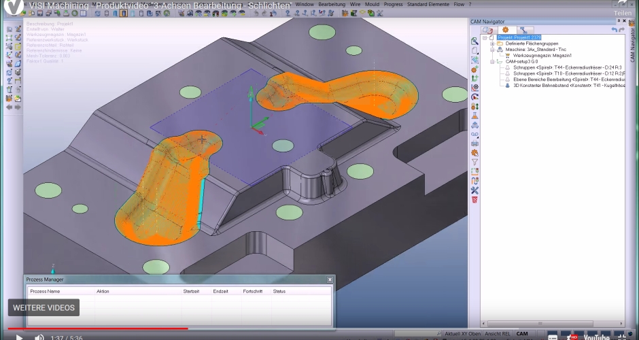639x340 pixels.
Task: Switch to the first CAM Navigator geometry tab
Action: tap(488, 30)
